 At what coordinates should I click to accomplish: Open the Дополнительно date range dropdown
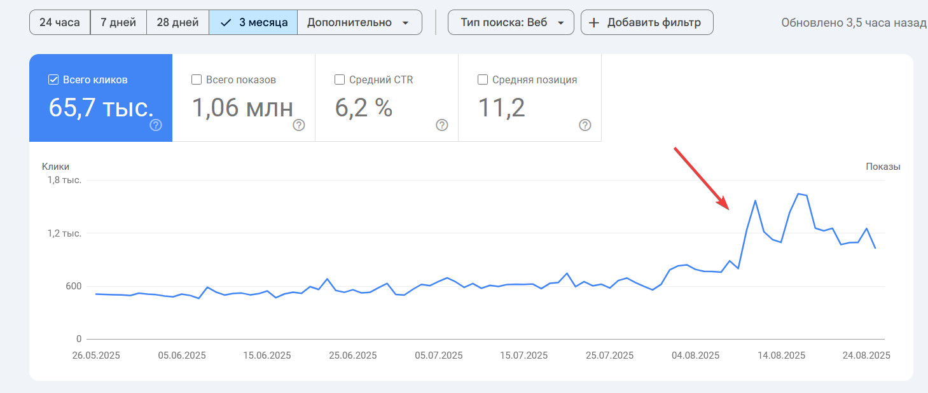coord(359,23)
